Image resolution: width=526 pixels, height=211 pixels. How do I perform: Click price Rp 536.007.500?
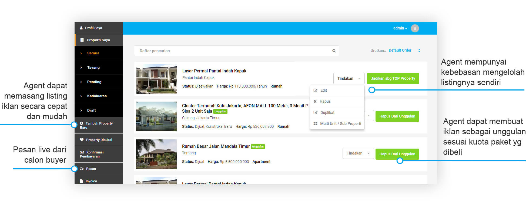[x=261, y=126]
